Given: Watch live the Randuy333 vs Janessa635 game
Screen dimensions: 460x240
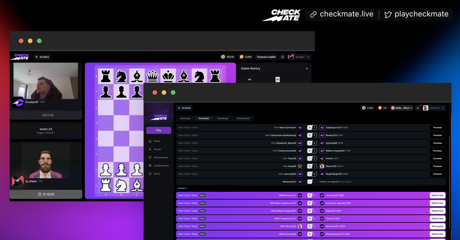Looking at the screenshot, I should pyautogui.click(x=438, y=195).
